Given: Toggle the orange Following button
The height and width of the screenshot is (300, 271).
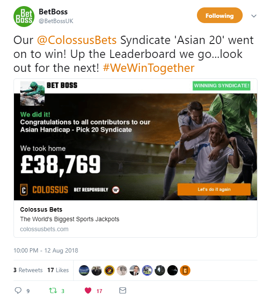Looking at the screenshot, I should tap(220, 16).
